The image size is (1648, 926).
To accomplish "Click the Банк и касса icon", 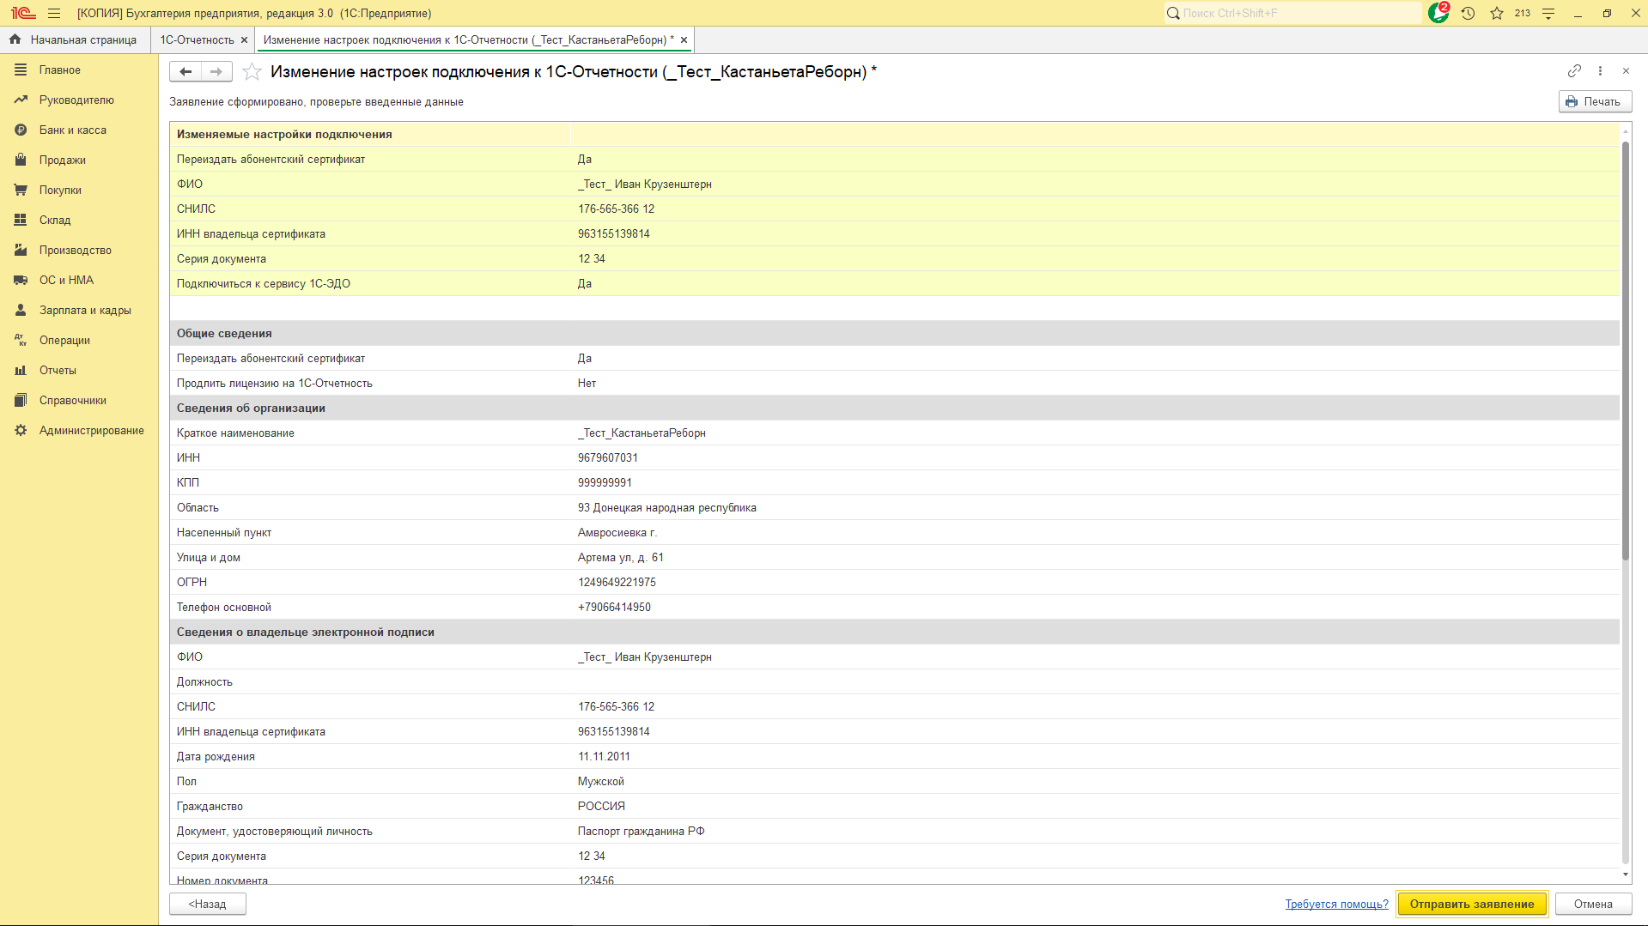I will [x=21, y=130].
